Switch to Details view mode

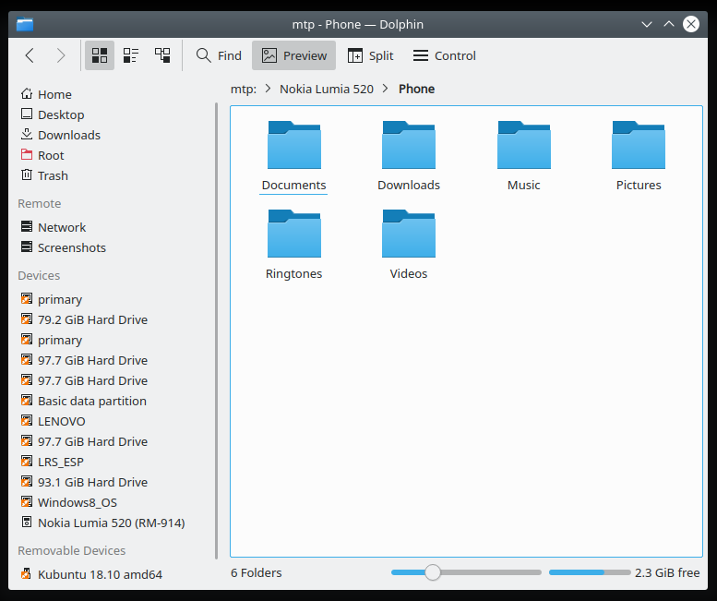(x=162, y=55)
